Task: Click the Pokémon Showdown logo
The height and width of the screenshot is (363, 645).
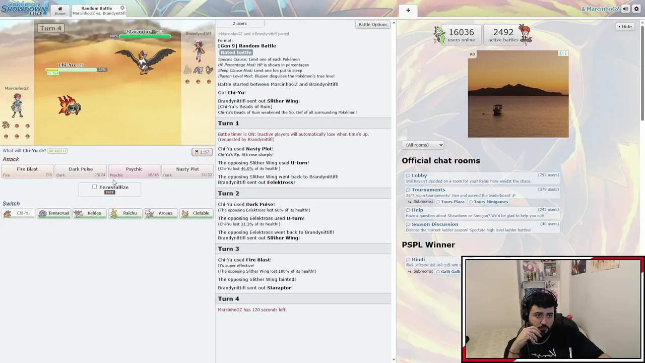Action: coord(25,8)
